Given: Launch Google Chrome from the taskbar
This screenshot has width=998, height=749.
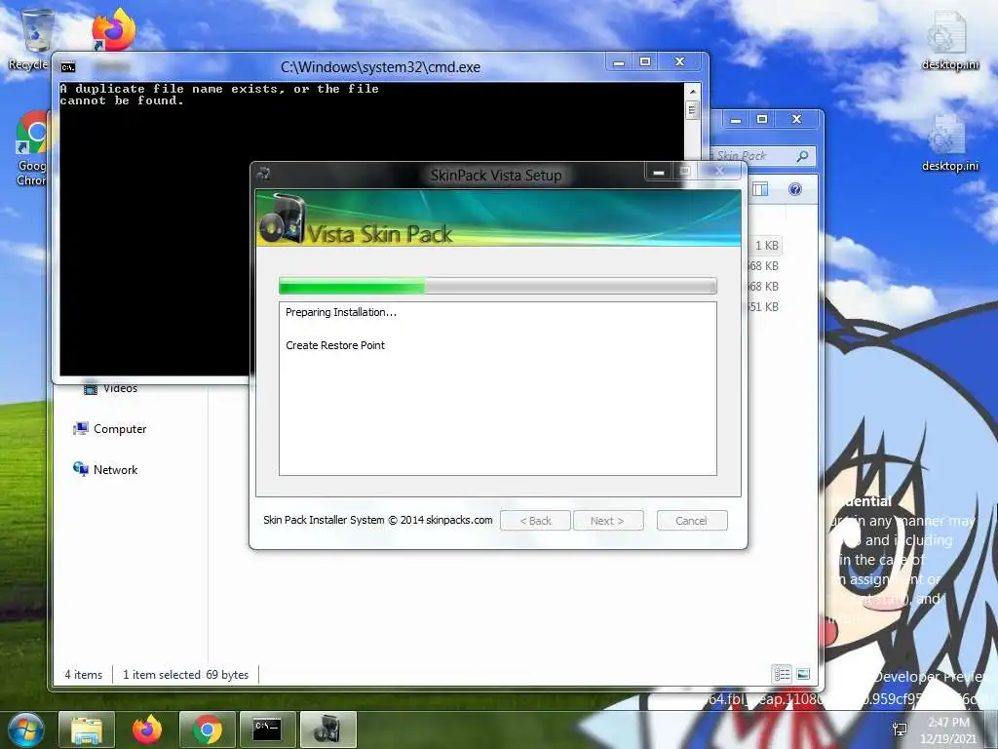Looking at the screenshot, I should (208, 729).
